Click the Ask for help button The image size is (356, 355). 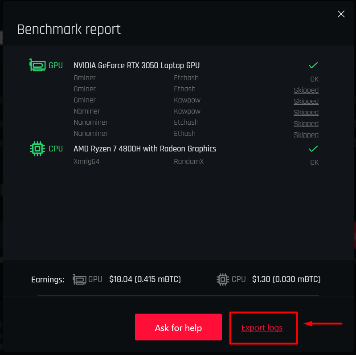click(178, 327)
